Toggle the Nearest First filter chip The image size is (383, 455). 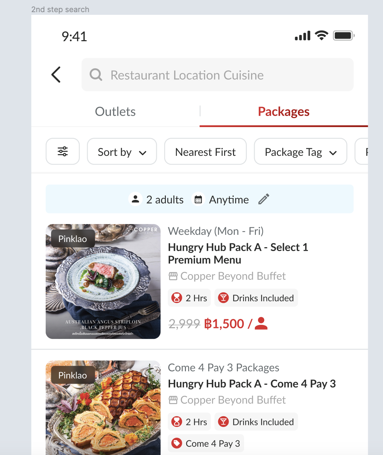pyautogui.click(x=205, y=152)
